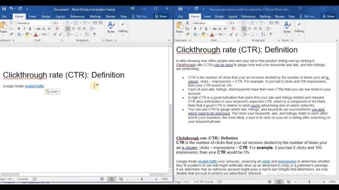Open the Layout tab in right window

tap(233, 16)
